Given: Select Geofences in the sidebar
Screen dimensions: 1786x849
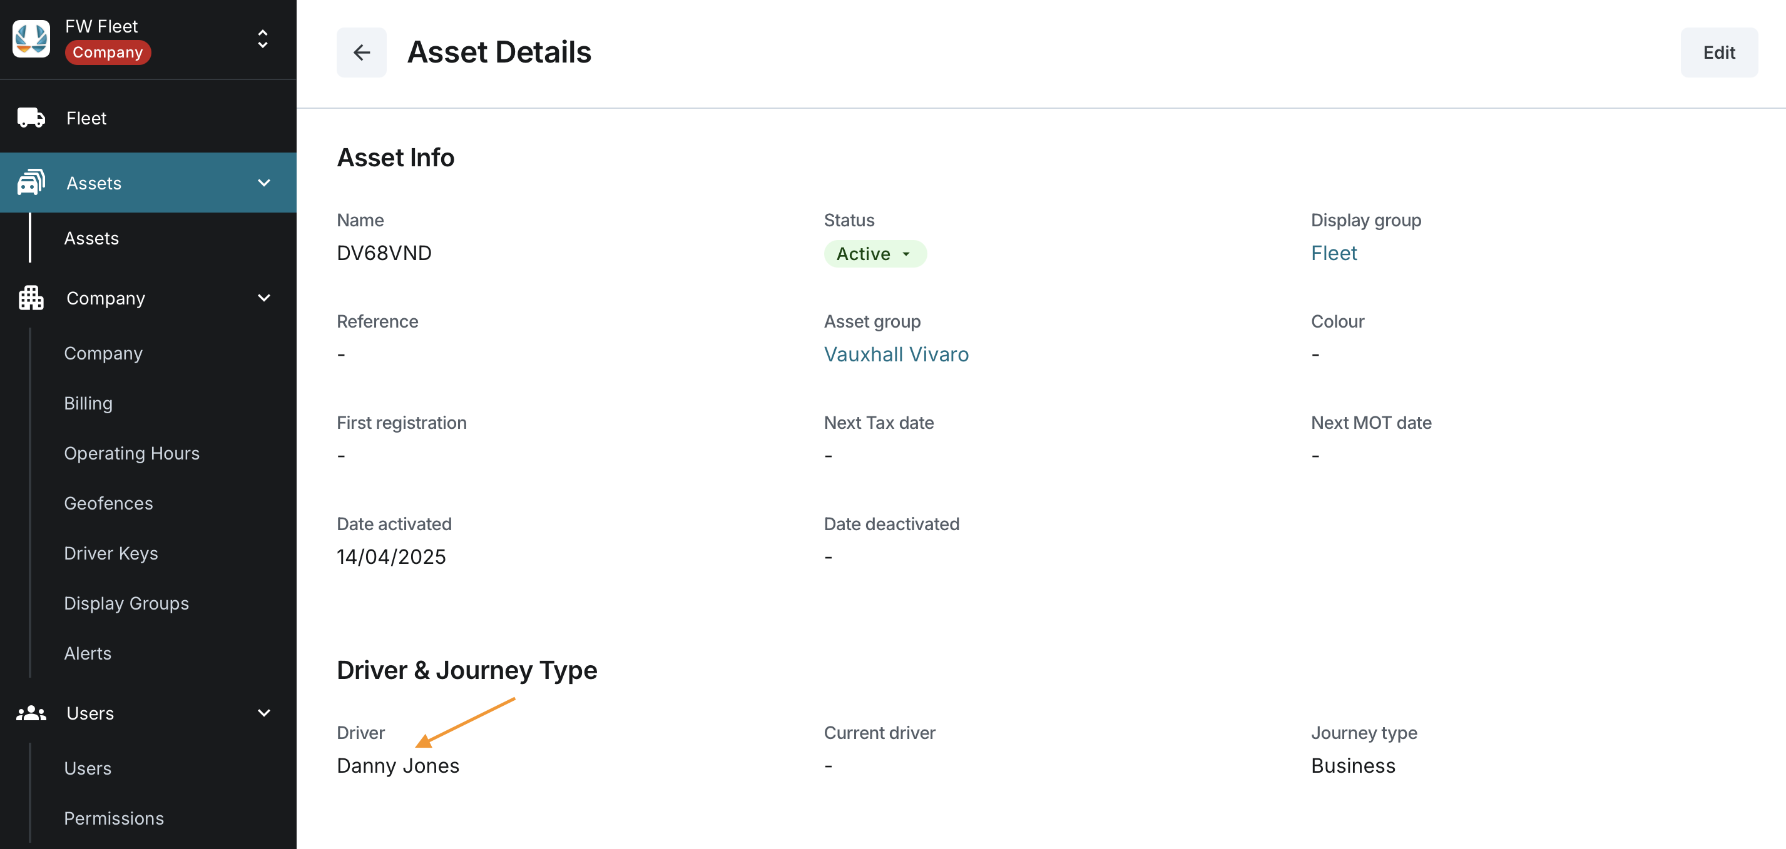Looking at the screenshot, I should pyautogui.click(x=108, y=503).
